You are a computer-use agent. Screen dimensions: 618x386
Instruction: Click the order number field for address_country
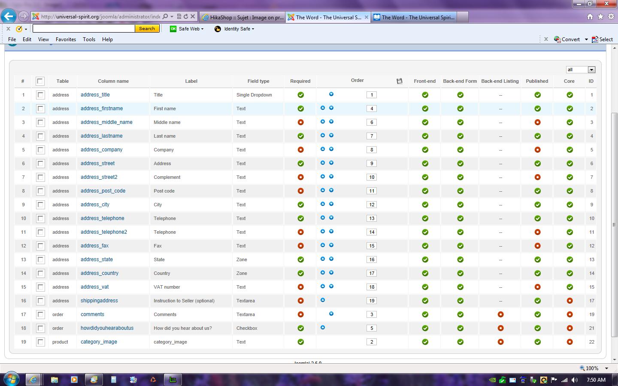[x=372, y=273]
